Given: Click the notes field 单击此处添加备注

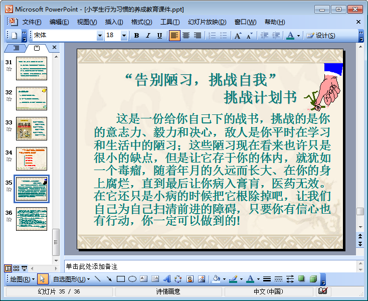Looking at the screenshot, I should click(x=210, y=266).
